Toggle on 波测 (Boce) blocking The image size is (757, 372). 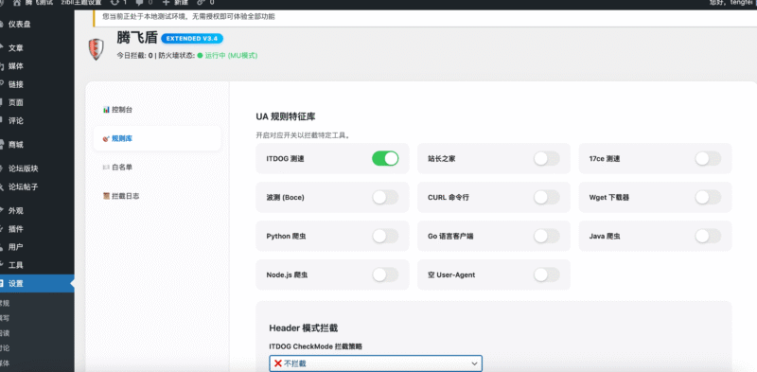[385, 197]
